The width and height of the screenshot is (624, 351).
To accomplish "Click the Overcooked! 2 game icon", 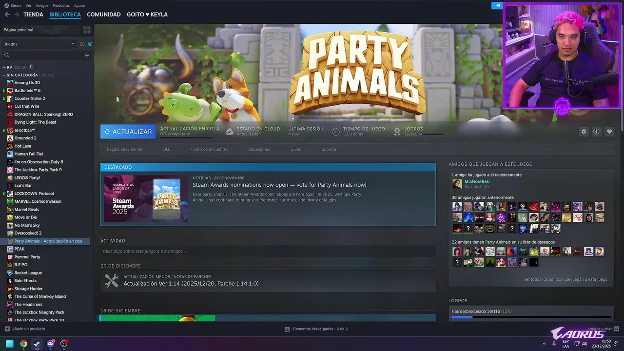I will tap(10, 233).
